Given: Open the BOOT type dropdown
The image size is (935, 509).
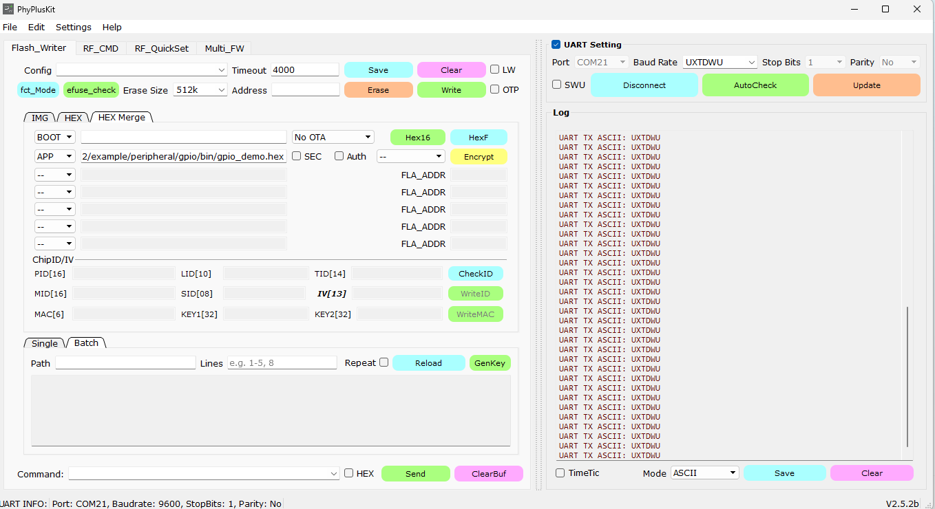Looking at the screenshot, I should pyautogui.click(x=55, y=137).
